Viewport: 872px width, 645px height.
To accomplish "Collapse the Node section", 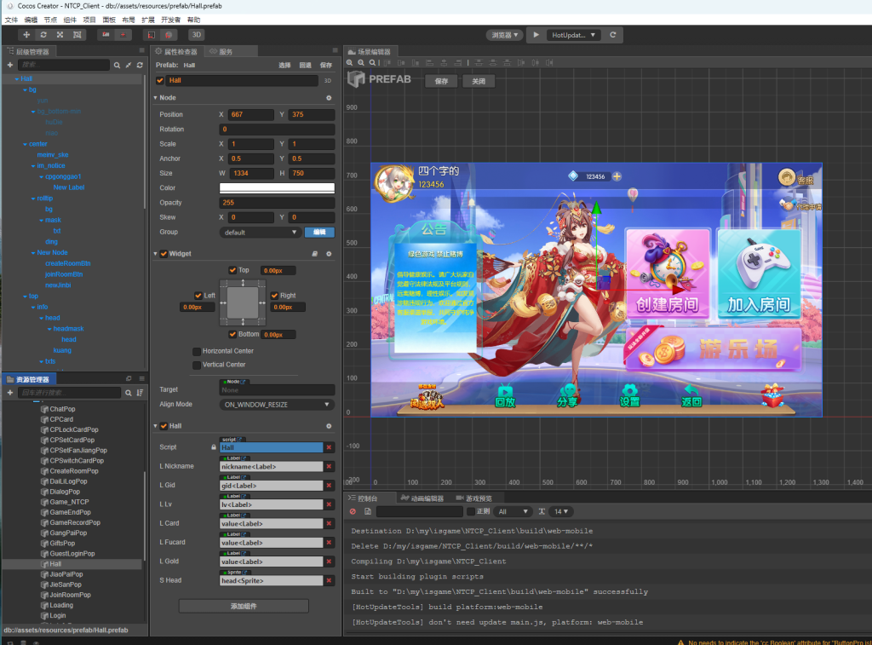I will [156, 98].
